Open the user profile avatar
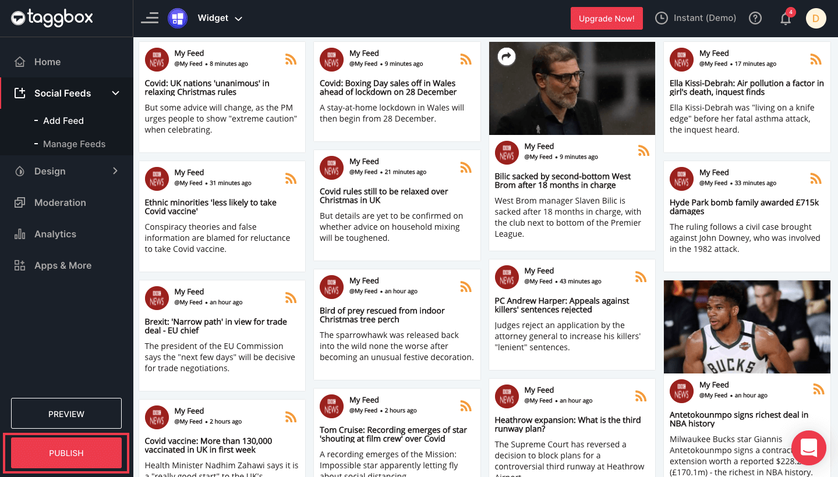Viewport: 838px width, 477px height. [x=816, y=18]
